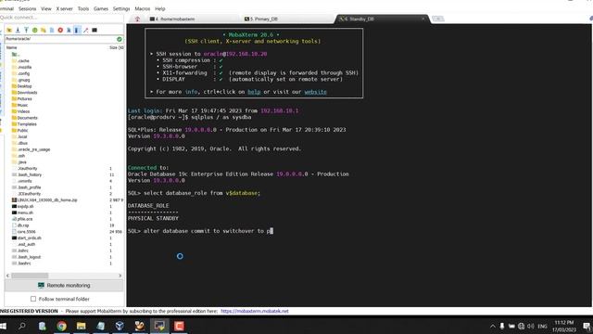Select the .oracle_jre_usage folder
593x334 pixels.
coord(34,149)
